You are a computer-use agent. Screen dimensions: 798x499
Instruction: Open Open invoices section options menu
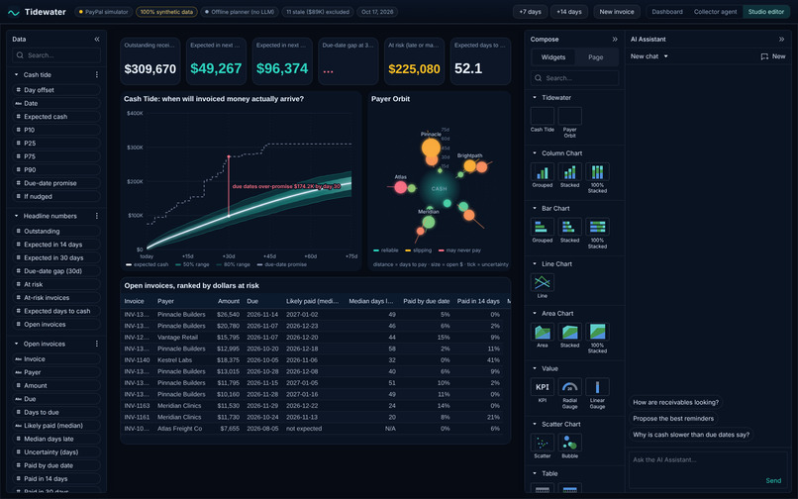pyautogui.click(x=97, y=344)
